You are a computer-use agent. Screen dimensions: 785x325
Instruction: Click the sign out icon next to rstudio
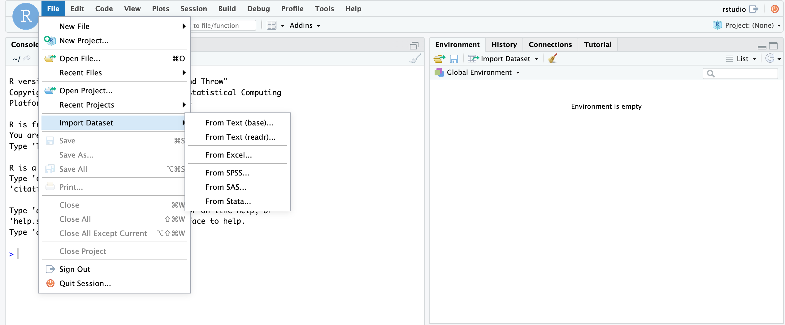coord(754,9)
